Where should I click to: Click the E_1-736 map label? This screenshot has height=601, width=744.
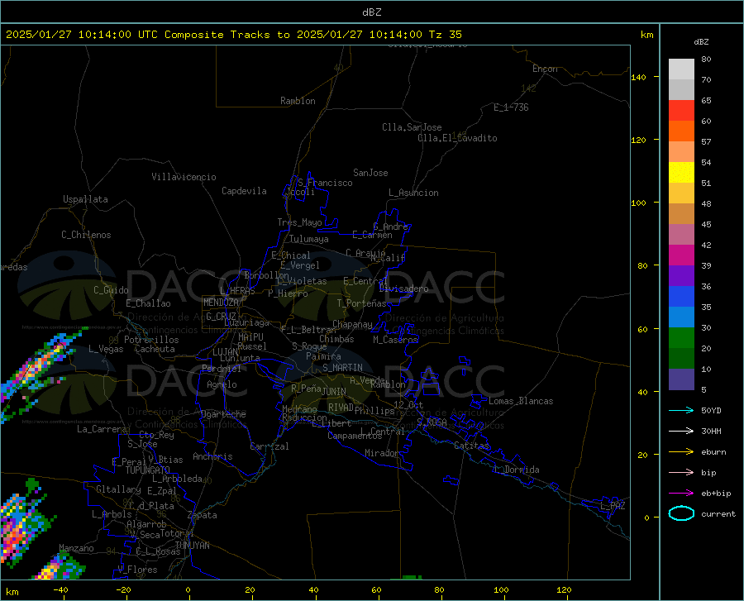tap(511, 107)
